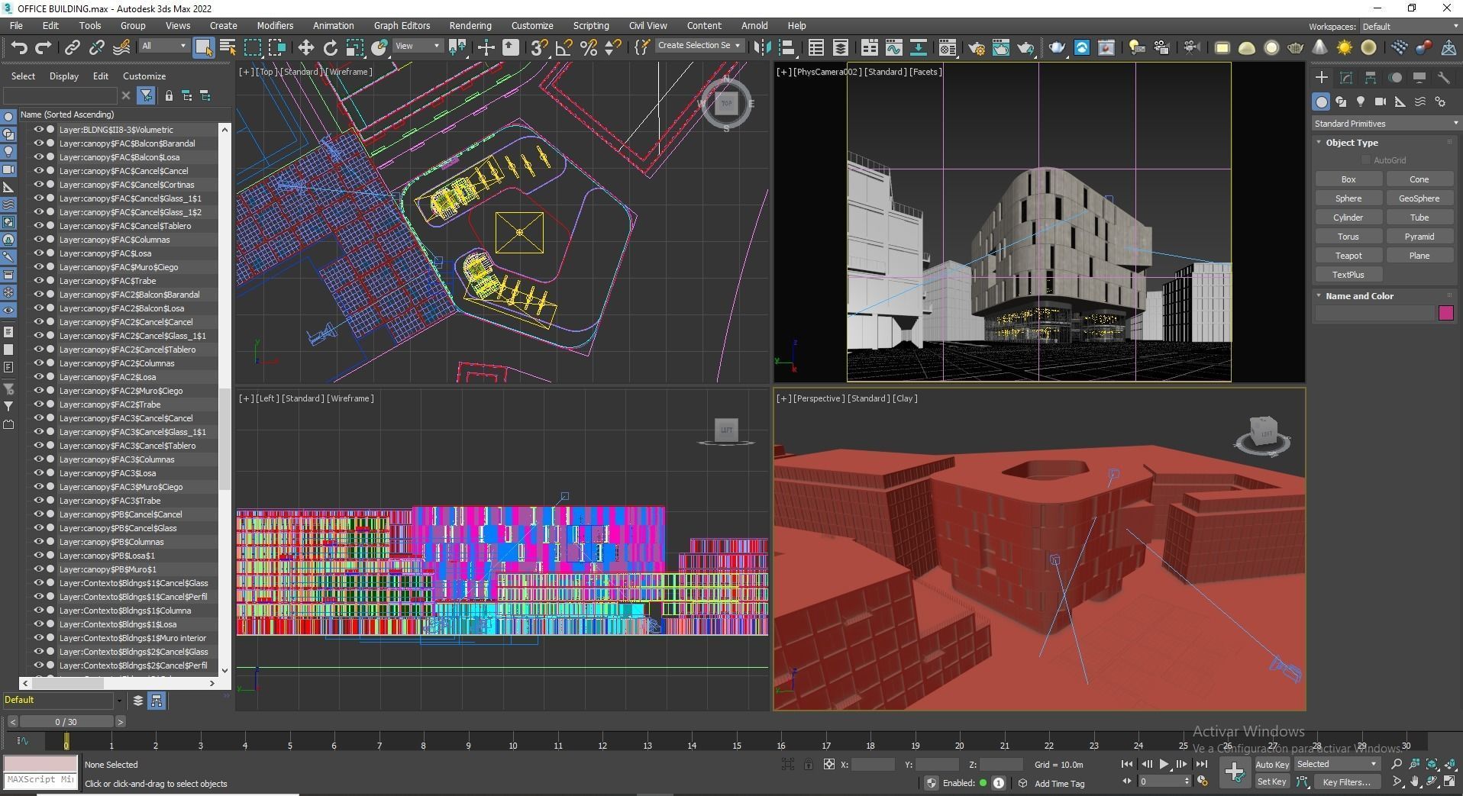The width and height of the screenshot is (1463, 796).
Task: Toggle the AutoGrid checkbox
Action: 1366,160
